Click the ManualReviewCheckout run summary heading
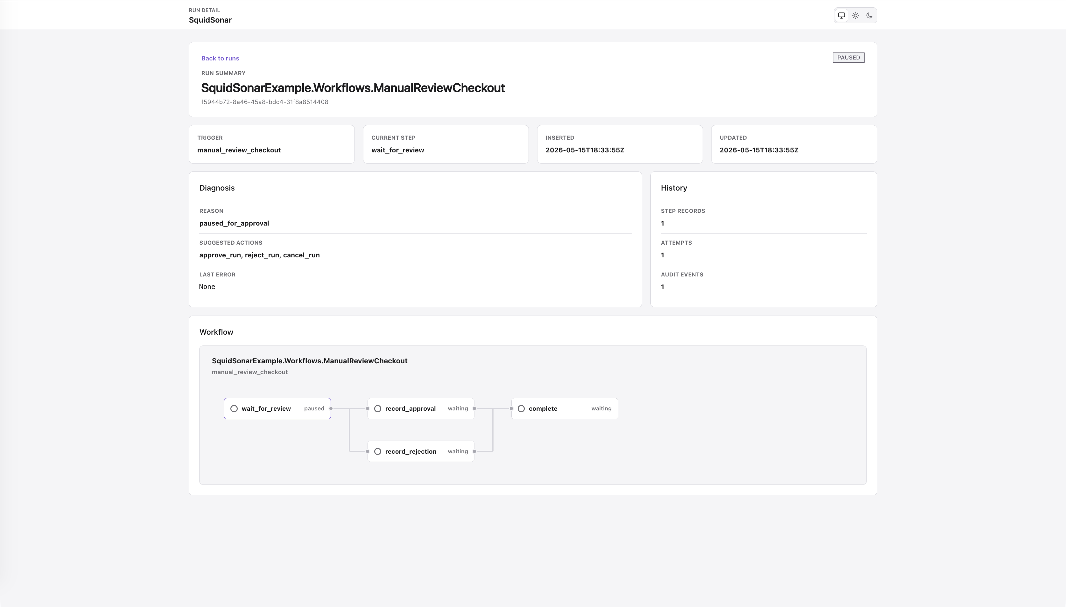The image size is (1066, 607). (353, 88)
